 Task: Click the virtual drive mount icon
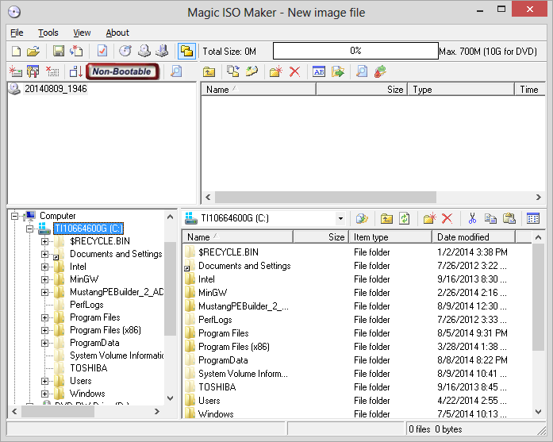(162, 52)
